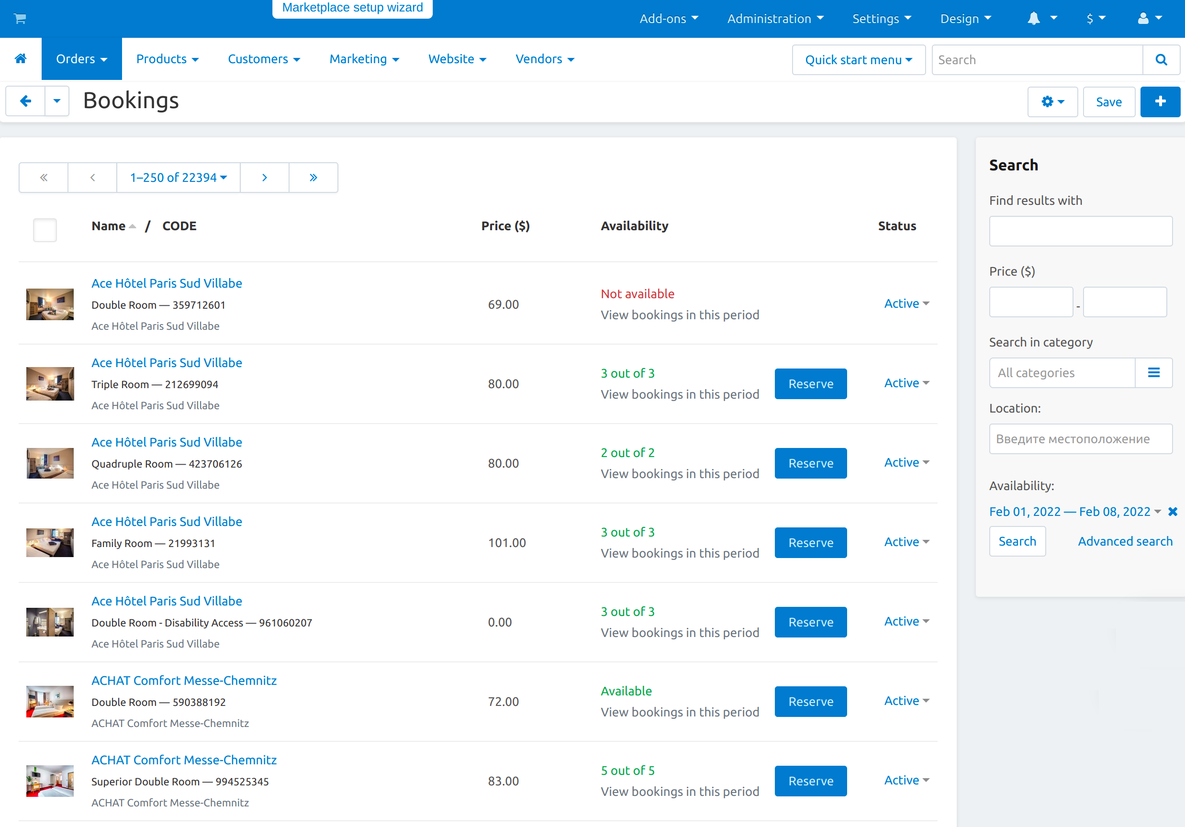
Task: Open thumbnail of Quadruple Room 423706126
Action: click(x=50, y=464)
